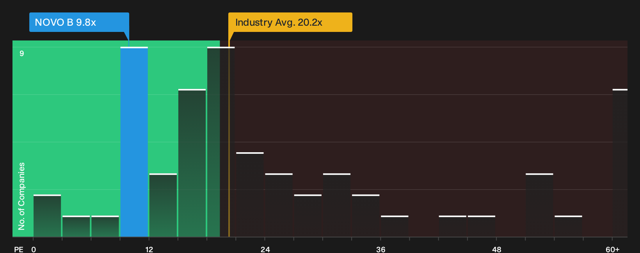
Task: Click the x-axis label 48
Action: [496, 249]
